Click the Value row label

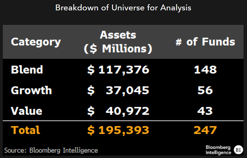pos(27,111)
